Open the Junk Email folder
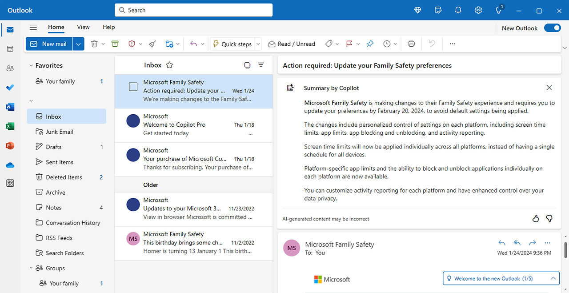Image resolution: width=569 pixels, height=293 pixels. coord(67,132)
